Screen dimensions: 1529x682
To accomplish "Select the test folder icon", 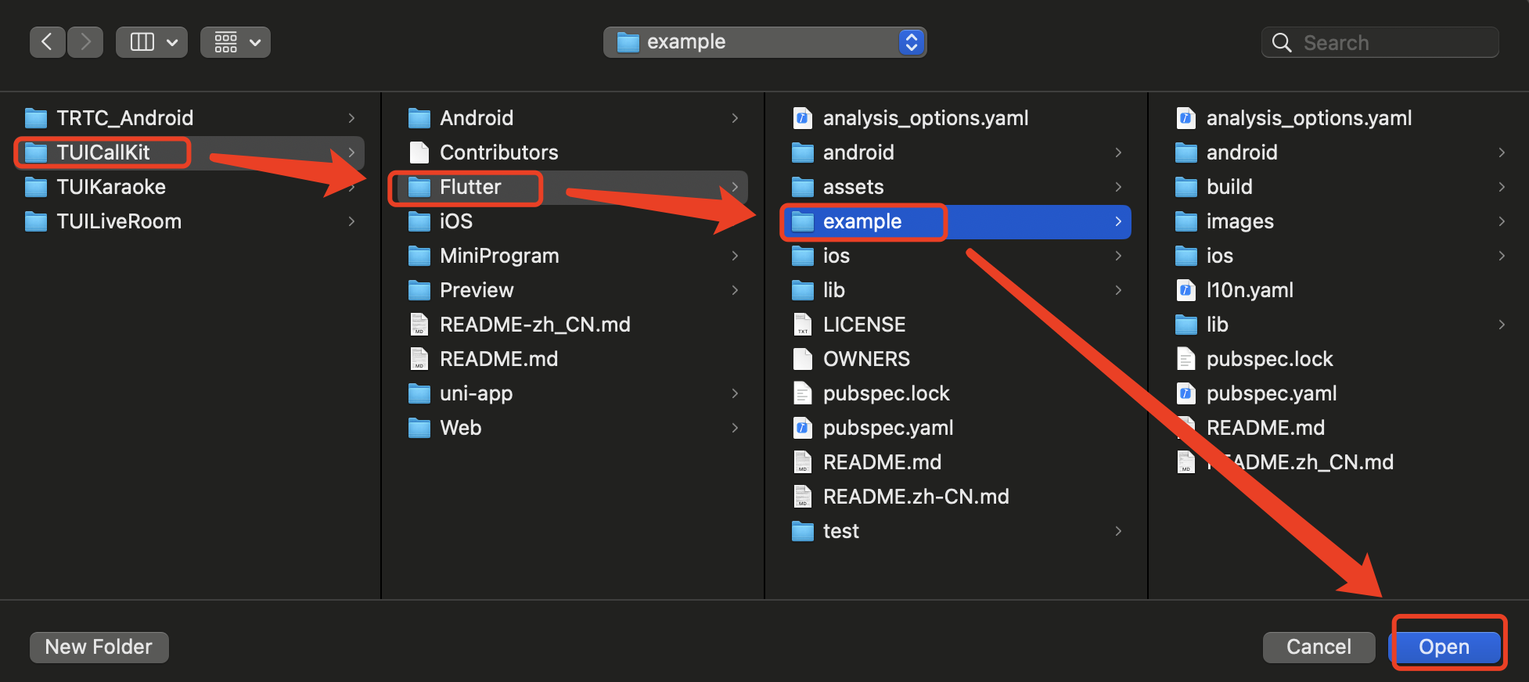I will (803, 532).
